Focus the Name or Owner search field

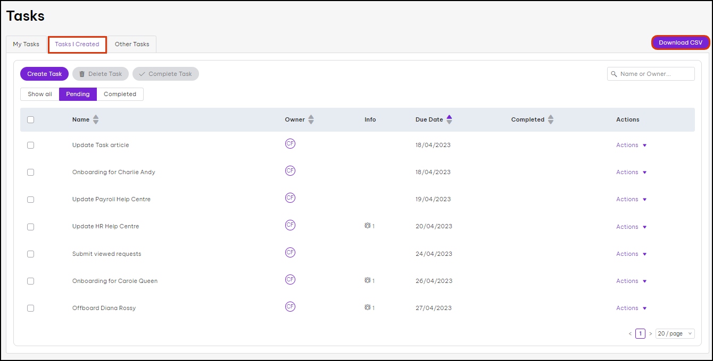tap(654, 74)
